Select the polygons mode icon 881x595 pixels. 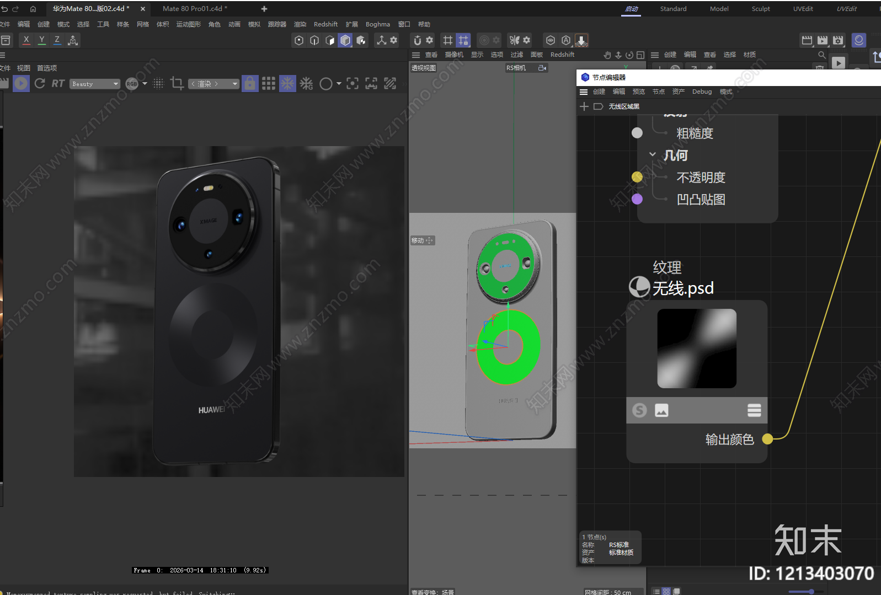(330, 40)
